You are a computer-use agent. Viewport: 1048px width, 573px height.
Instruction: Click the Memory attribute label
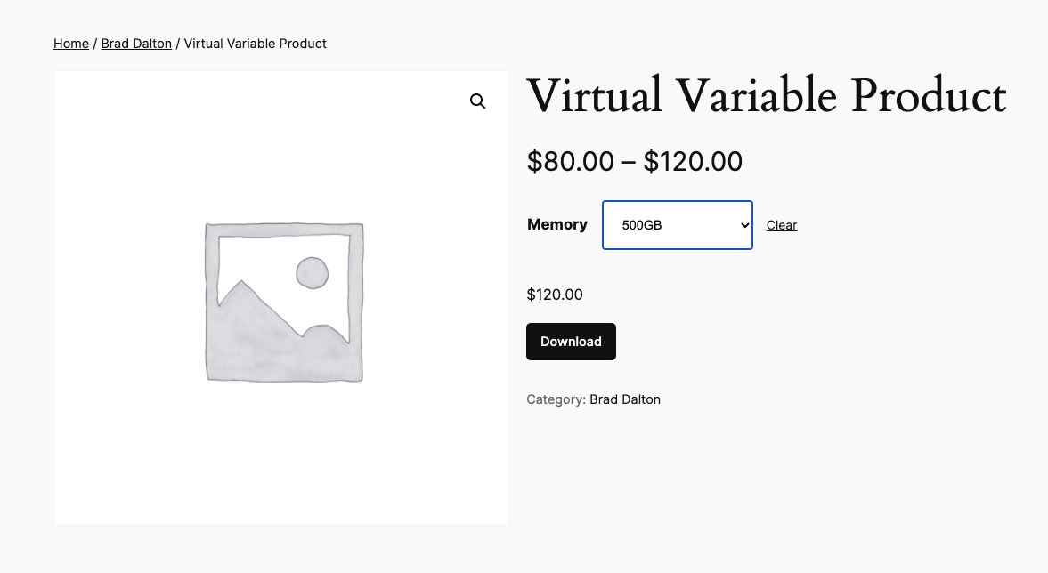[x=557, y=224]
